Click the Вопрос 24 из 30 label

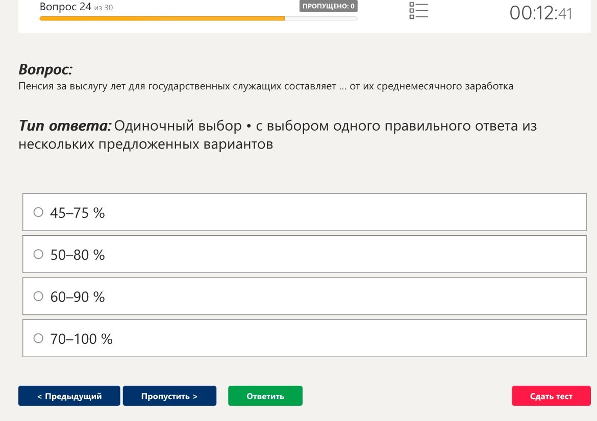[x=76, y=7]
